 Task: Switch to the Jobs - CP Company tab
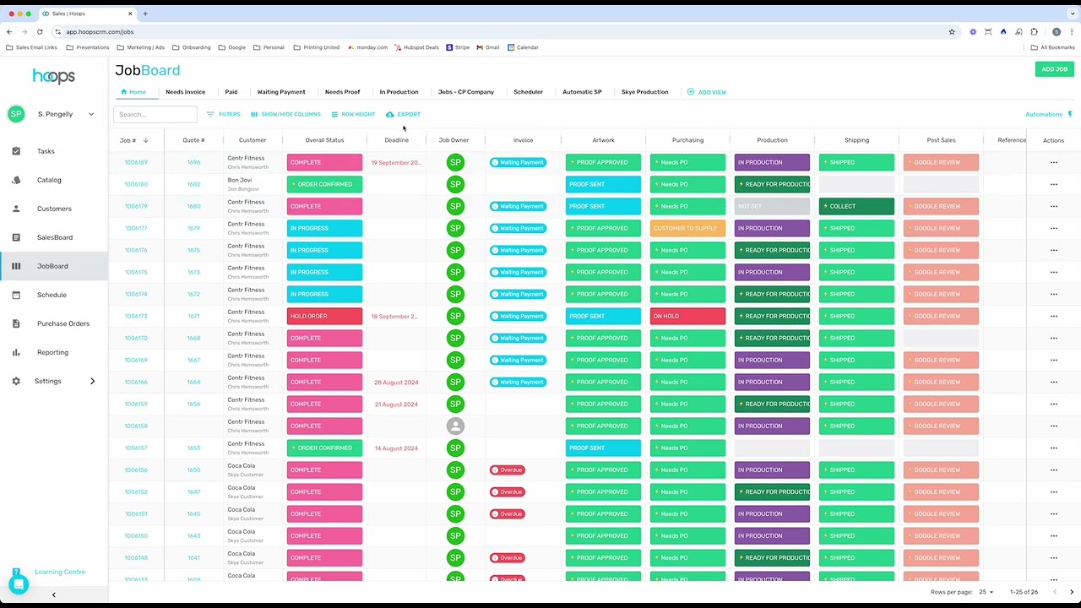pyautogui.click(x=466, y=92)
